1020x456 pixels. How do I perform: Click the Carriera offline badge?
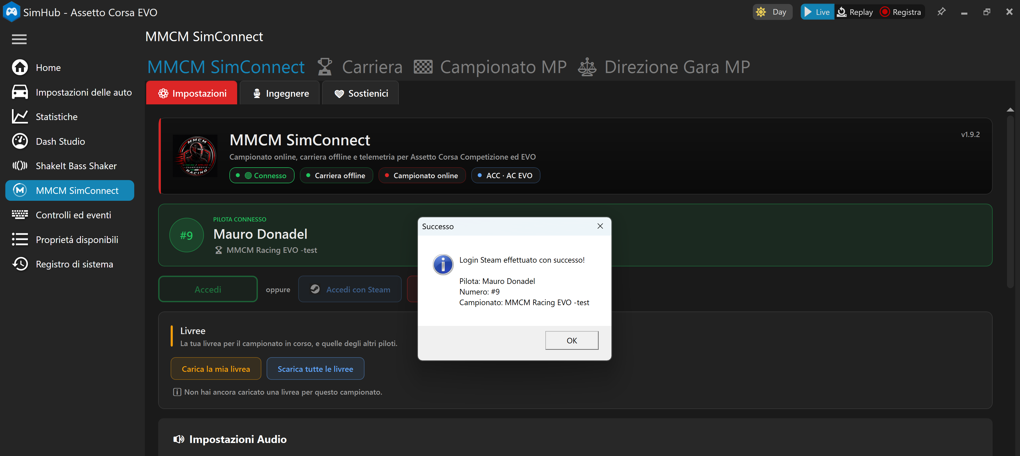(x=336, y=175)
